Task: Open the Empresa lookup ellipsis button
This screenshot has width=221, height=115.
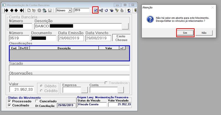Action: 85,90
